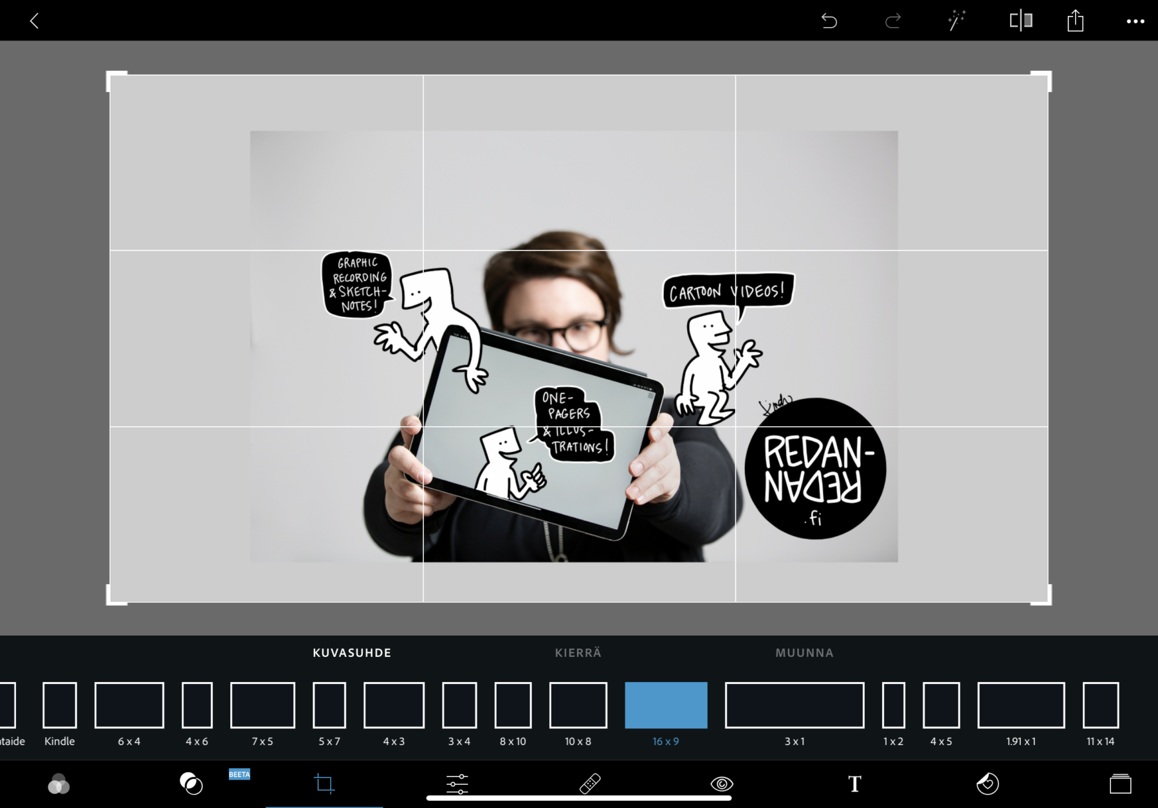Open the Stickers tool

click(x=988, y=784)
